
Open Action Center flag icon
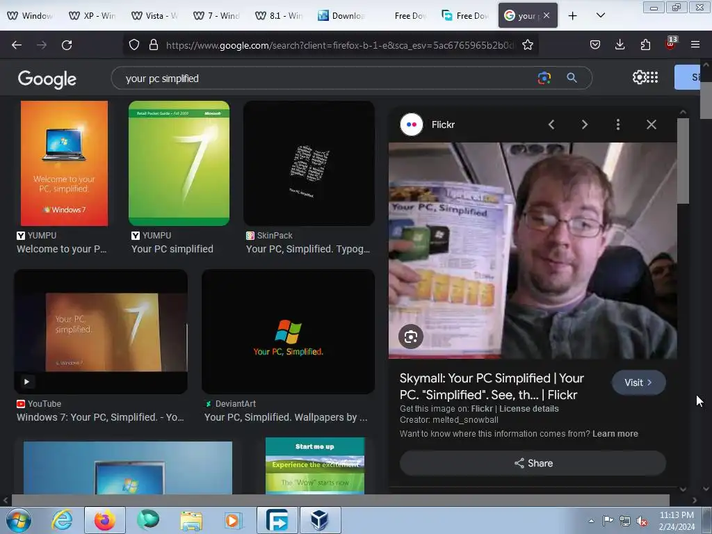click(x=608, y=521)
